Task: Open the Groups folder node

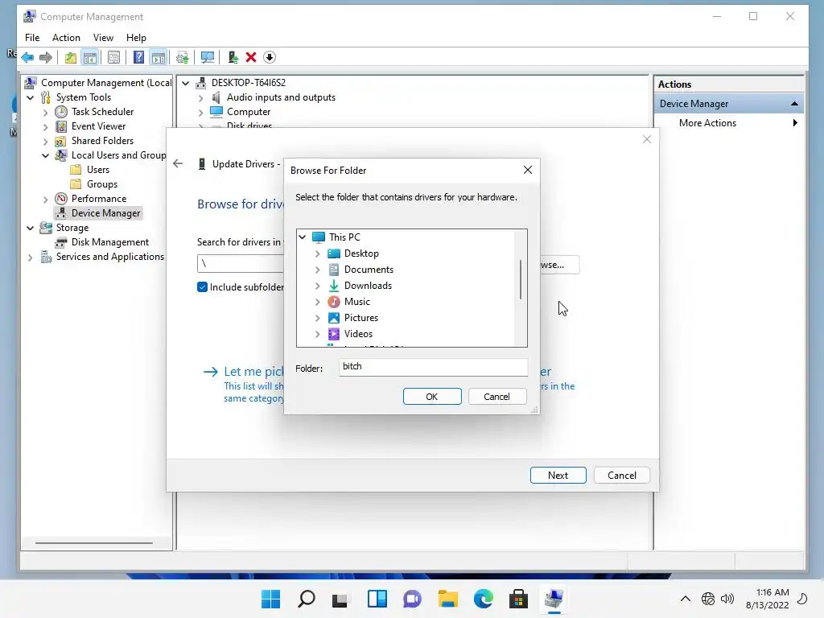Action: pyautogui.click(x=102, y=184)
